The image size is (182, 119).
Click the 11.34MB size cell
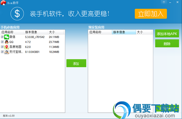54,47
